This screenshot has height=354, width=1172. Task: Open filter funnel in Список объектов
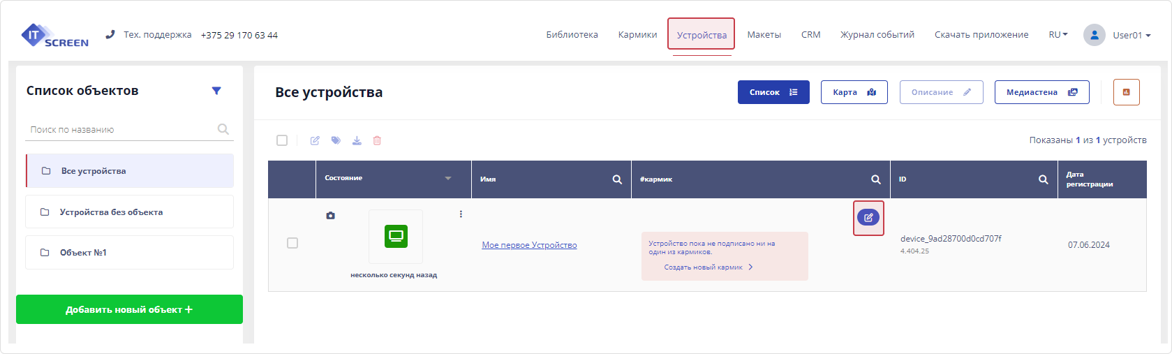(216, 91)
